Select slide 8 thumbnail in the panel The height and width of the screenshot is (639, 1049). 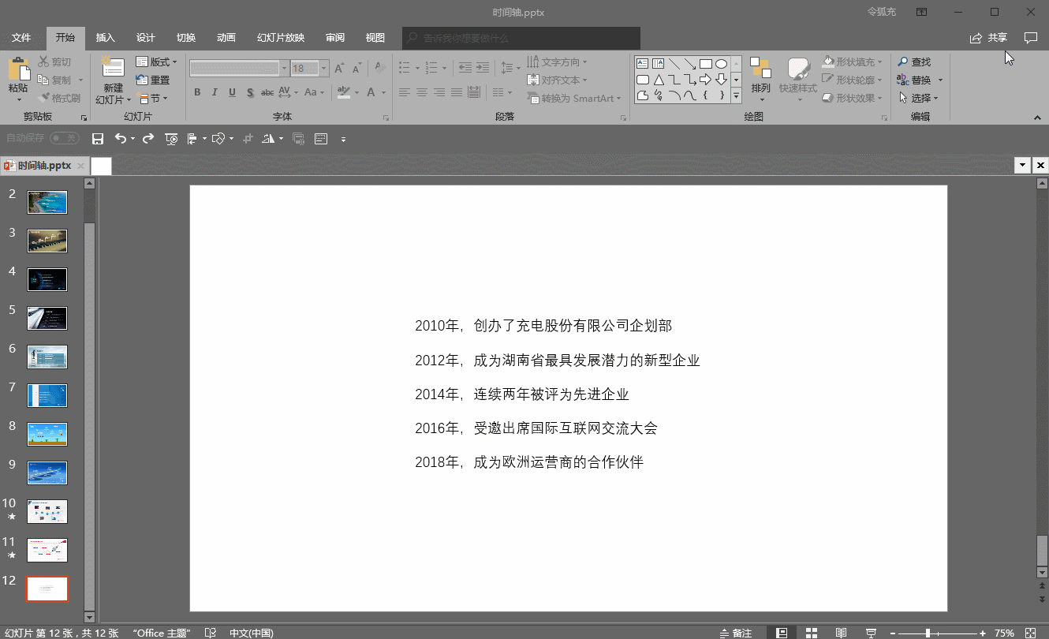[47, 434]
